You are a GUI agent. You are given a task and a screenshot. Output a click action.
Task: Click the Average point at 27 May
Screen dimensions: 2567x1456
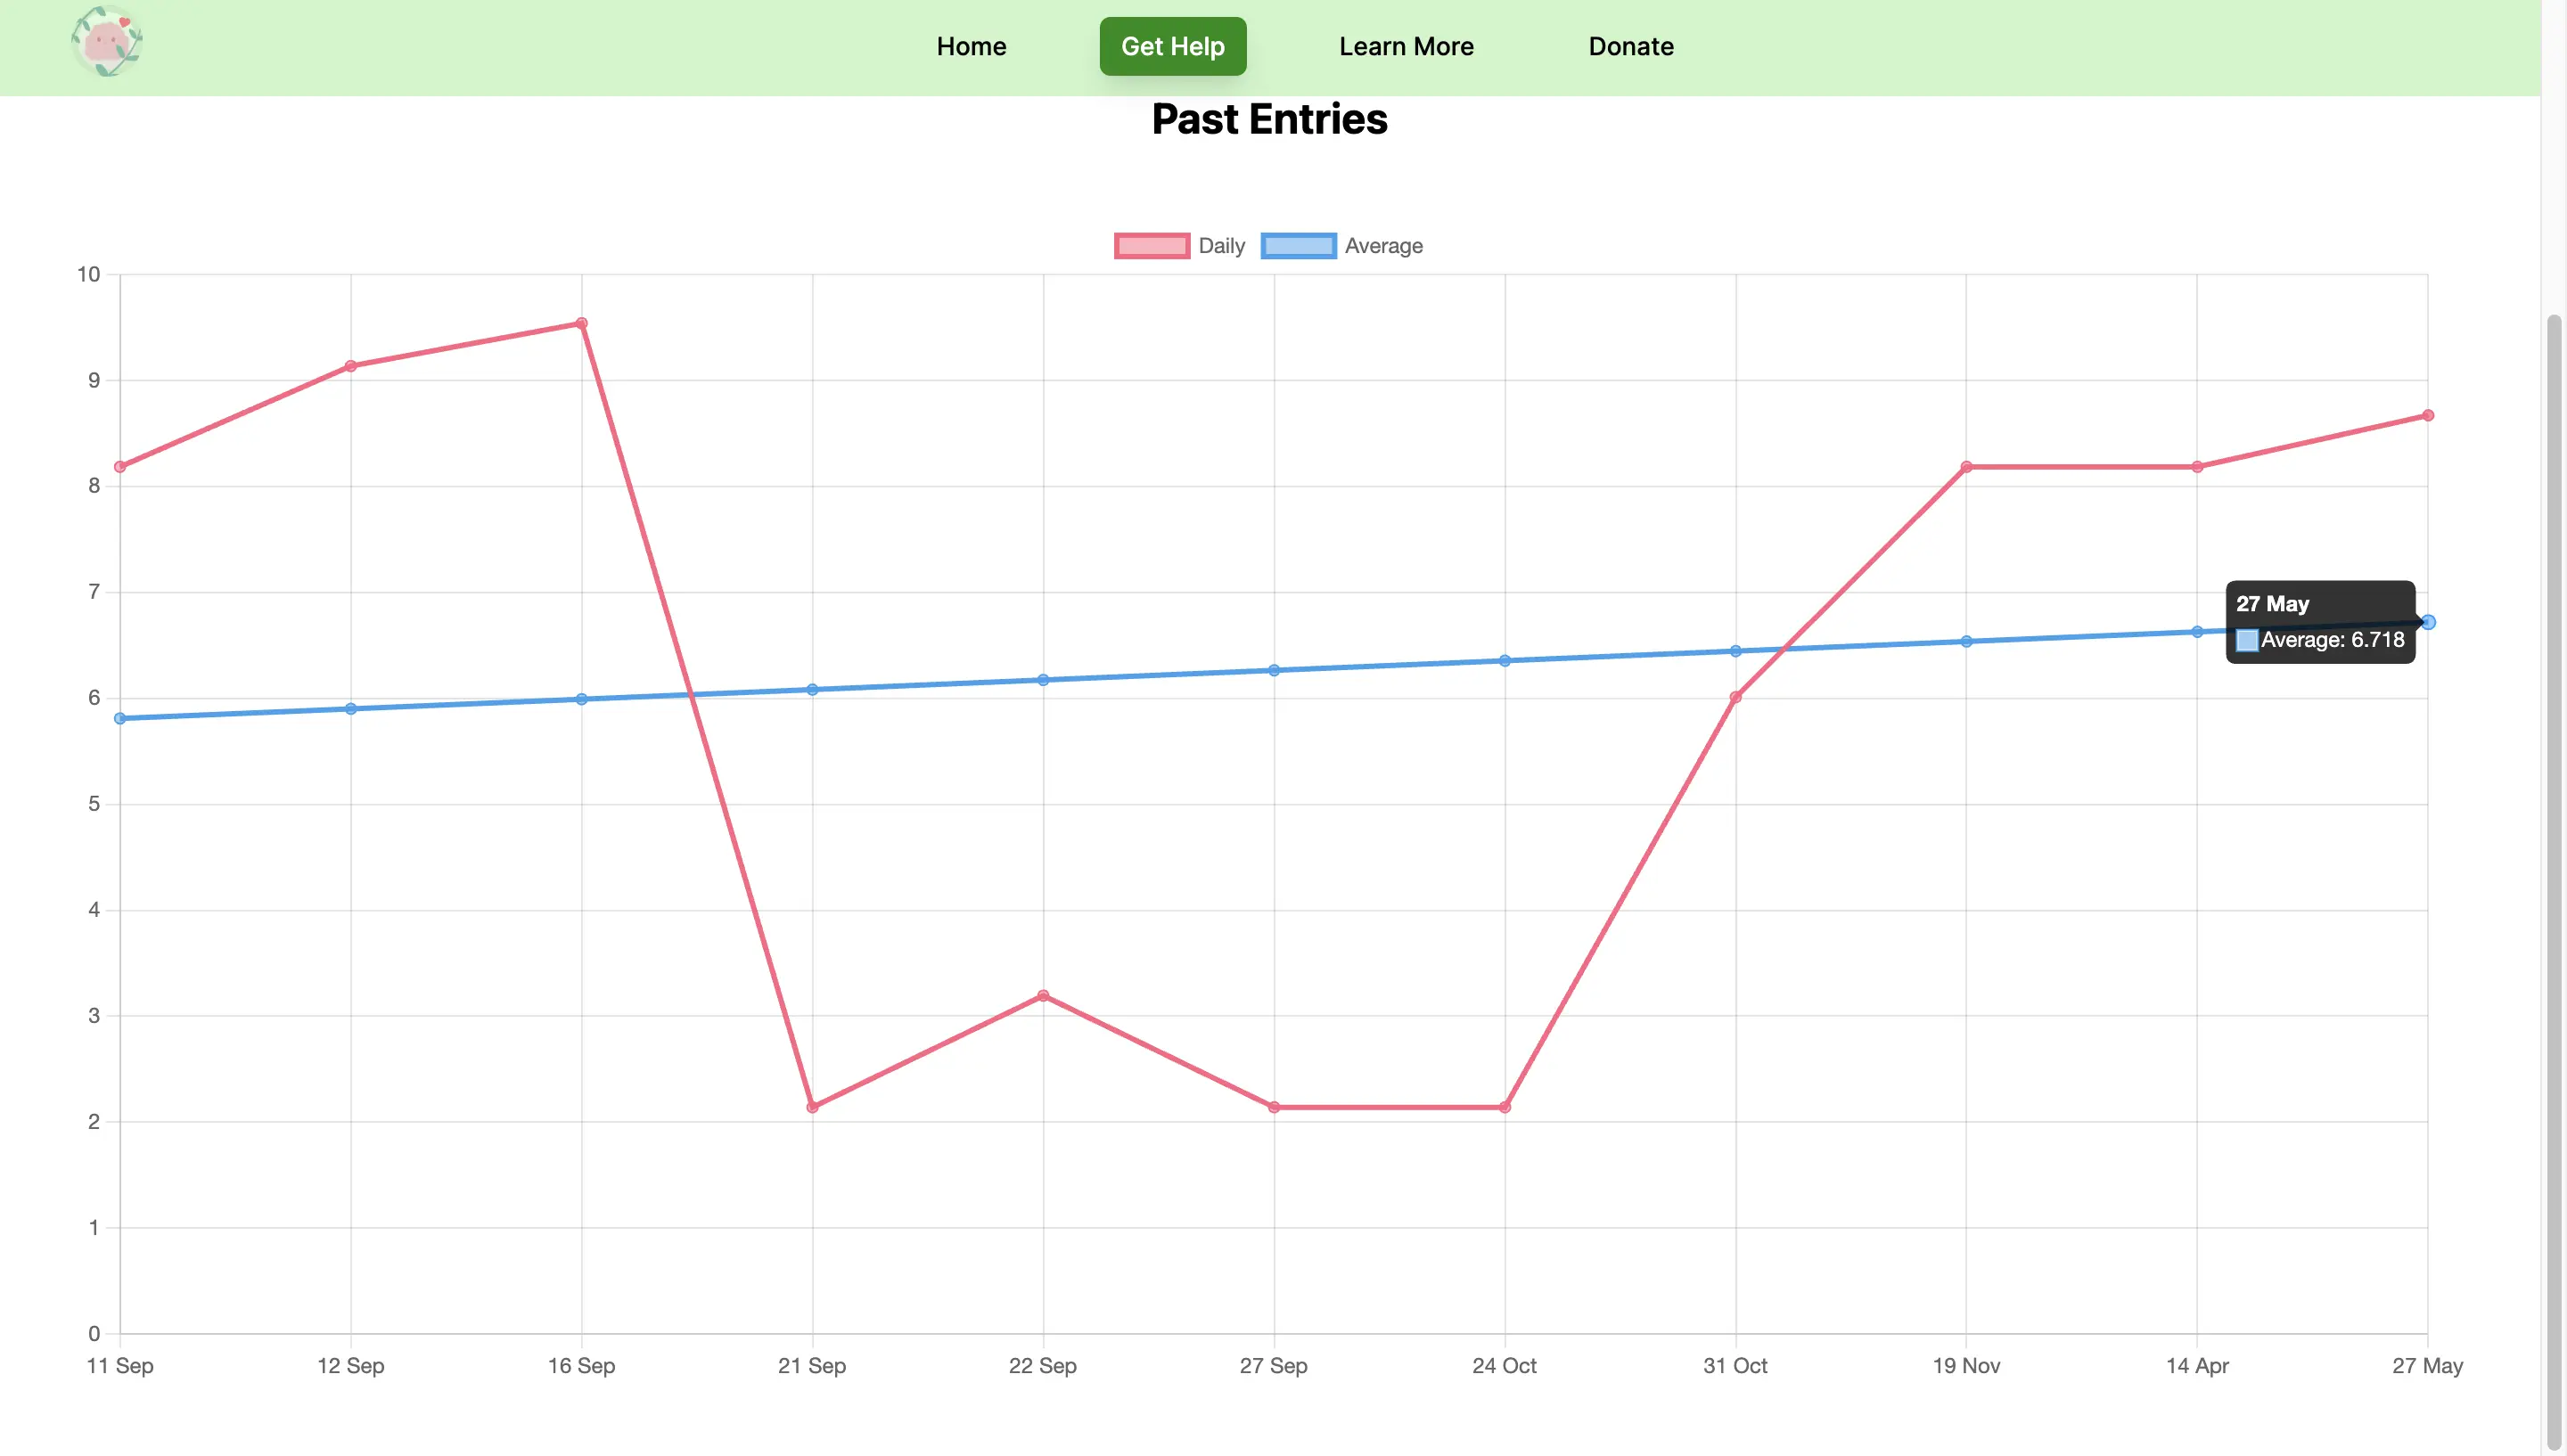tap(2427, 622)
